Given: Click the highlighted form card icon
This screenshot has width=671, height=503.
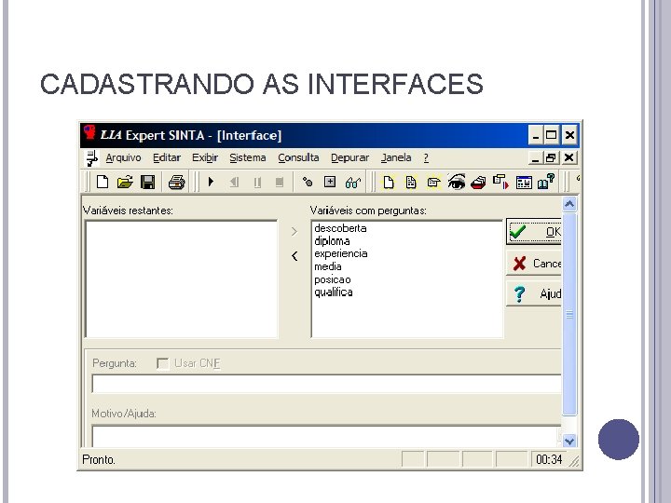Looking at the screenshot, I should point(433,183).
